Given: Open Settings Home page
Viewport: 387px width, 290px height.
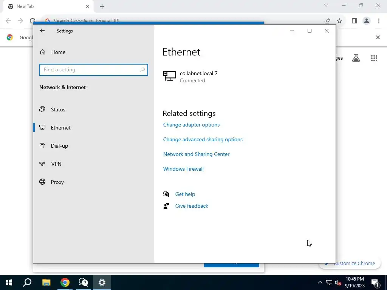Looking at the screenshot, I should 58,52.
